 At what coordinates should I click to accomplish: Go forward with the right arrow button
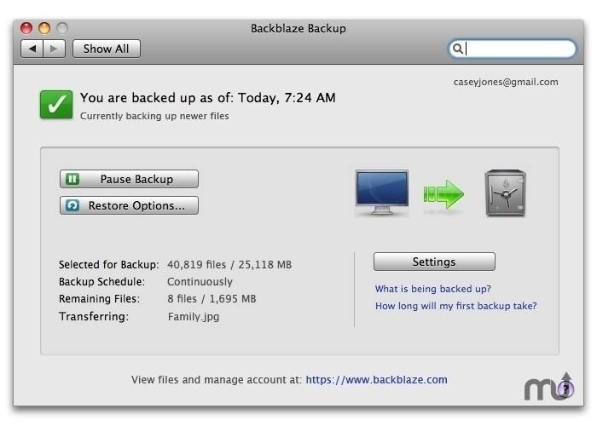(x=54, y=49)
